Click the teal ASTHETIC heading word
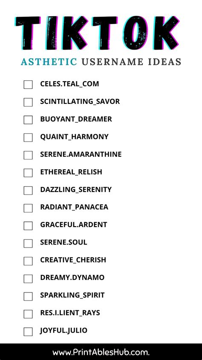202x360 pixels. click(49, 62)
